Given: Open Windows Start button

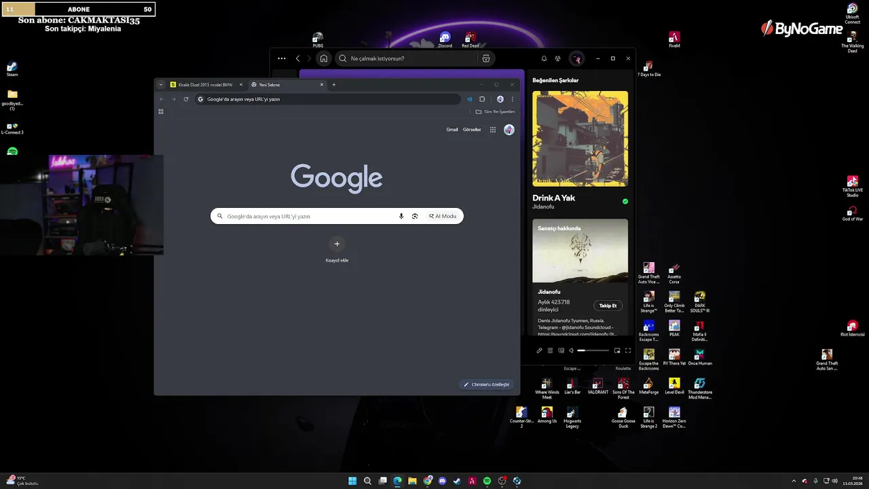Looking at the screenshot, I should pyautogui.click(x=352, y=481).
